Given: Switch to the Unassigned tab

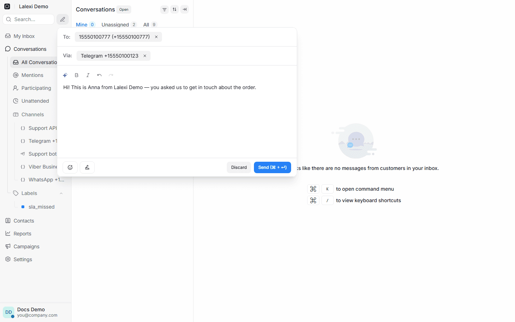Looking at the screenshot, I should point(119,25).
